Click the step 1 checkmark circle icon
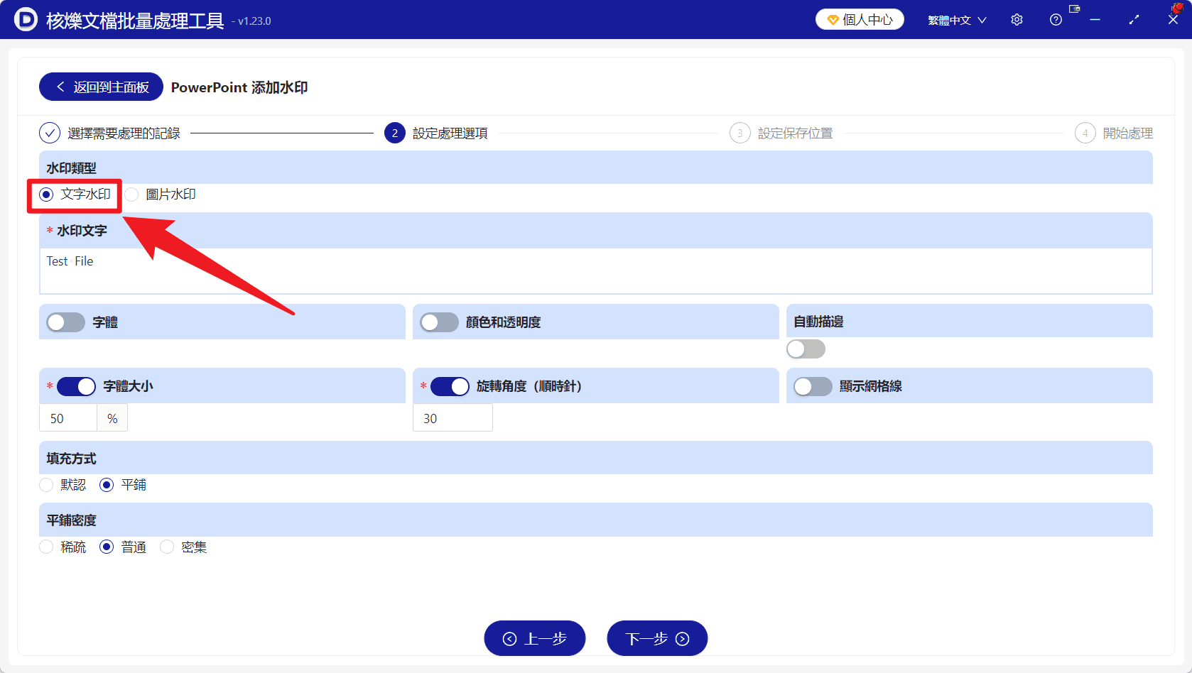1192x673 pixels. pyautogui.click(x=50, y=133)
